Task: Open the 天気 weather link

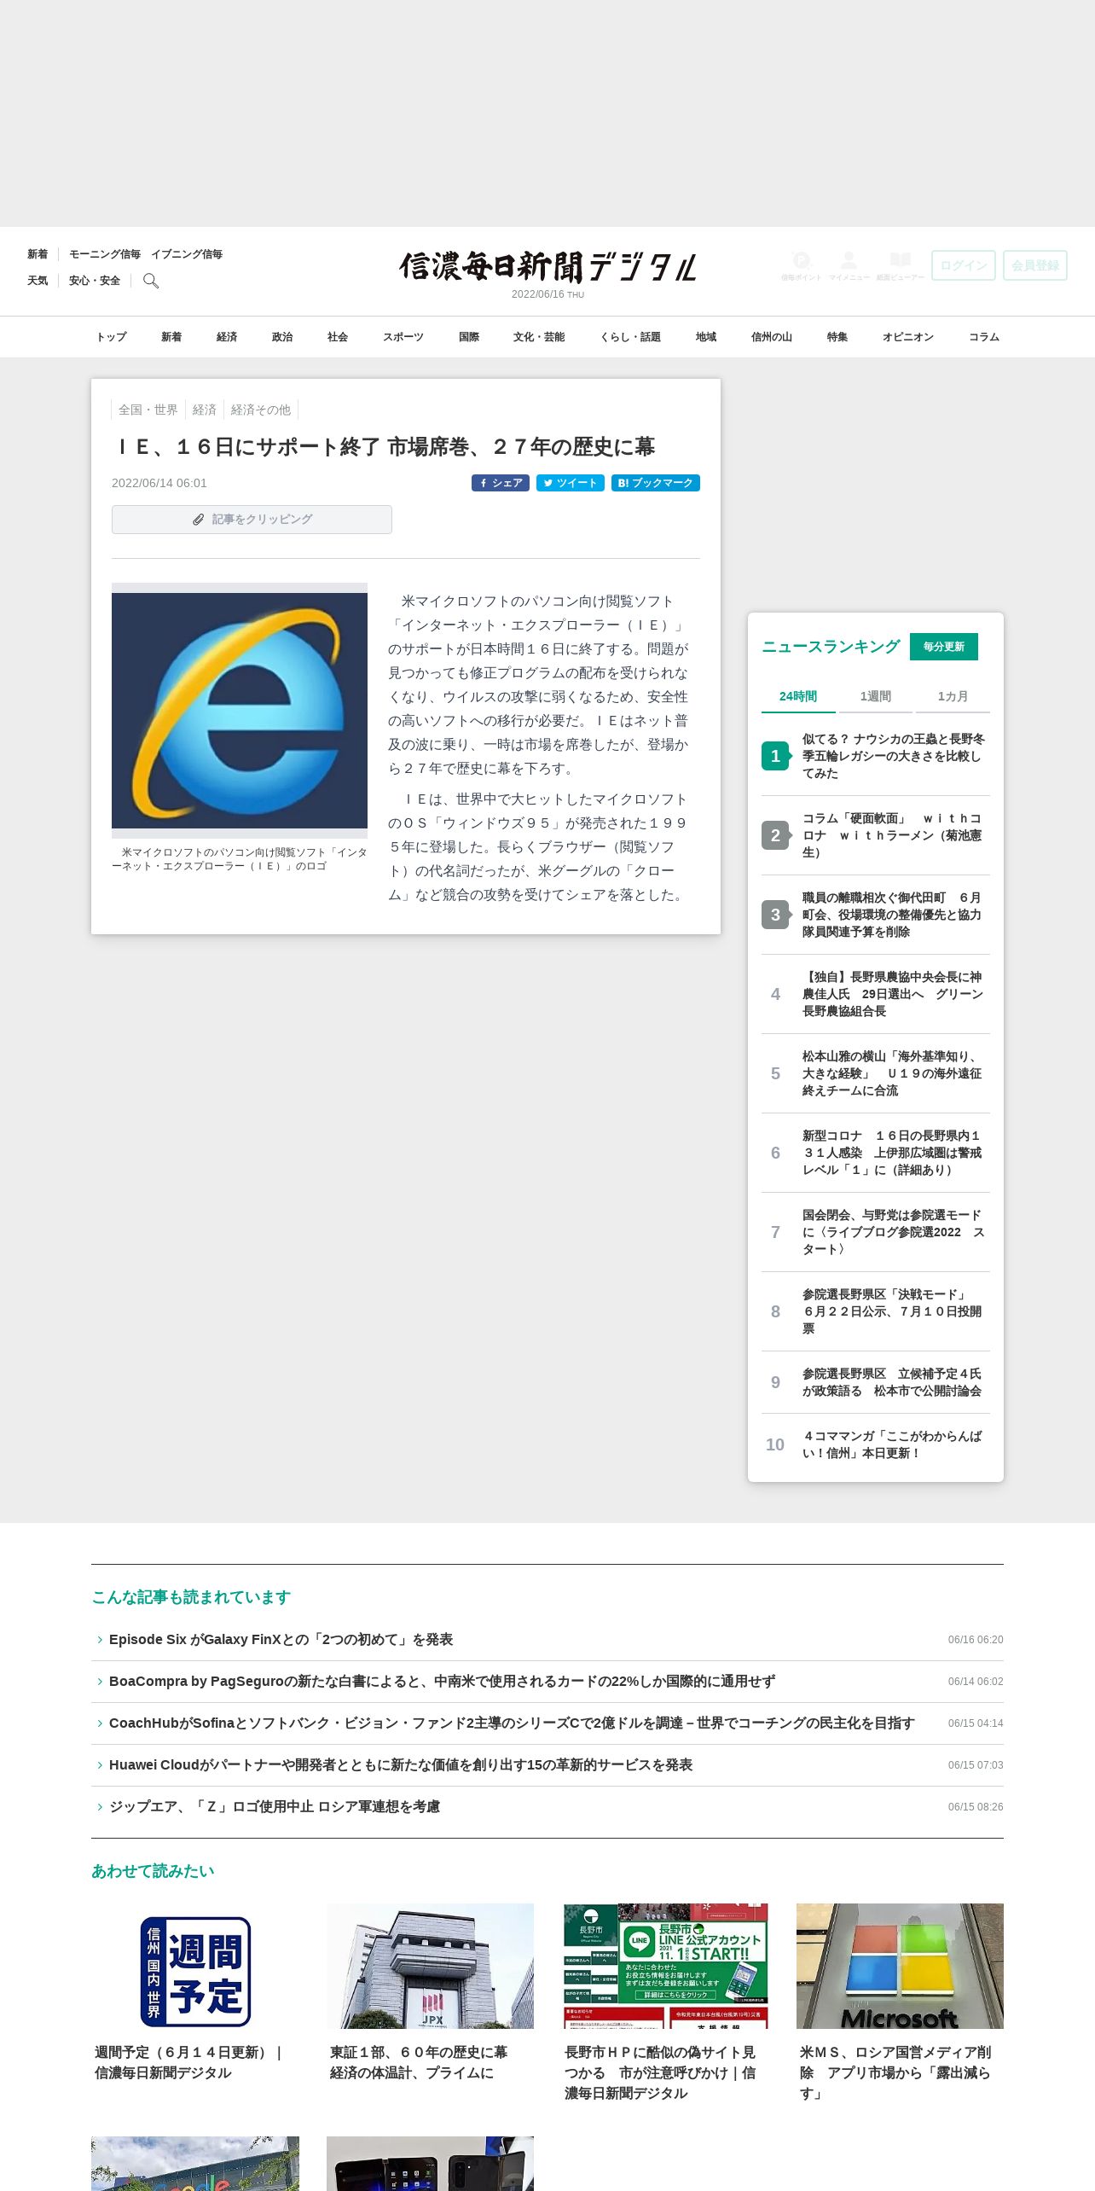Action: point(38,281)
